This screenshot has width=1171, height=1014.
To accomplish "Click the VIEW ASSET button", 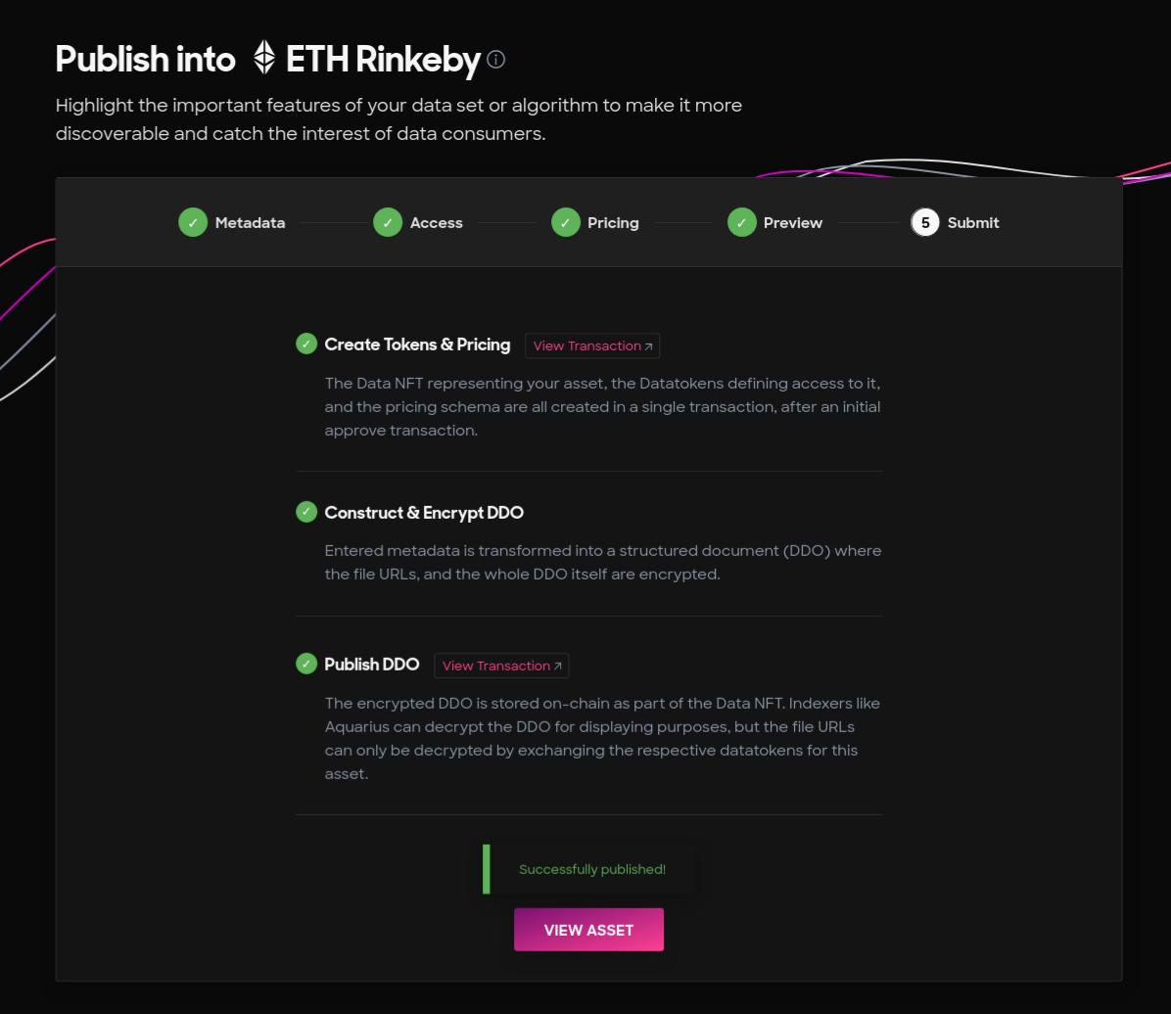I will pyautogui.click(x=588, y=930).
